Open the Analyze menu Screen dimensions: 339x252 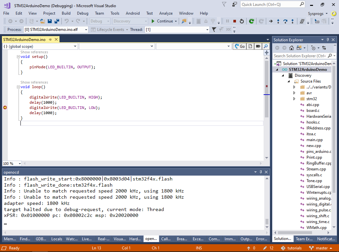pos(166,13)
